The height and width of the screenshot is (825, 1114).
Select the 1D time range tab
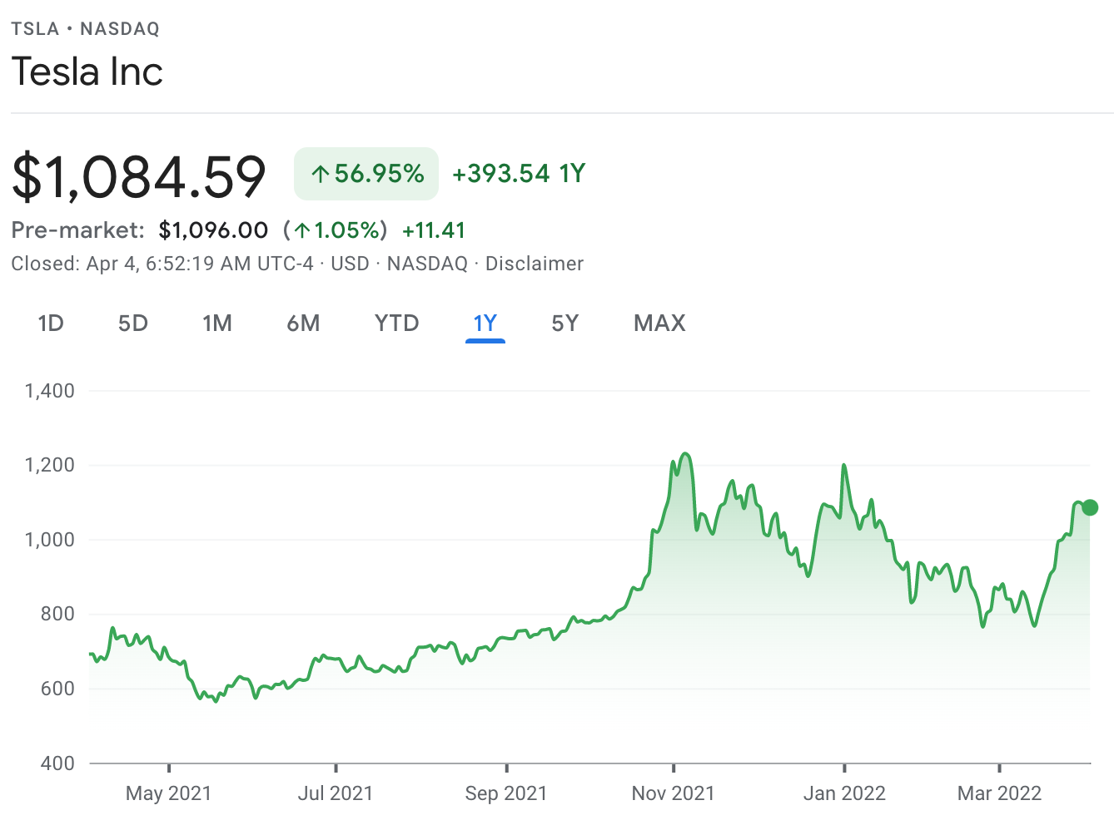tap(51, 323)
